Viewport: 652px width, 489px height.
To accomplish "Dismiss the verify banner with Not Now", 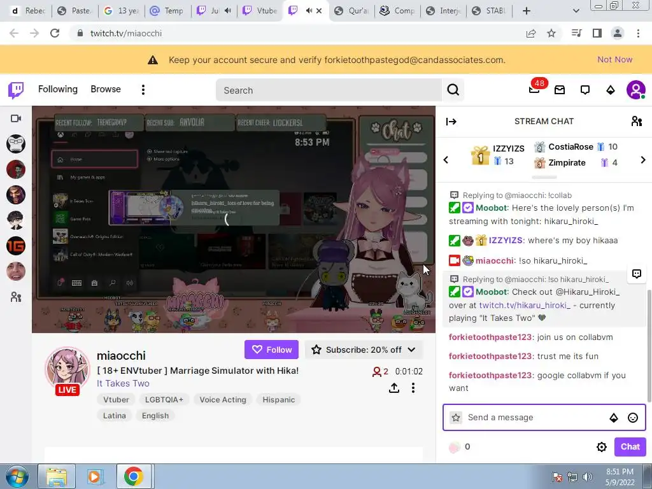I will click(x=614, y=59).
